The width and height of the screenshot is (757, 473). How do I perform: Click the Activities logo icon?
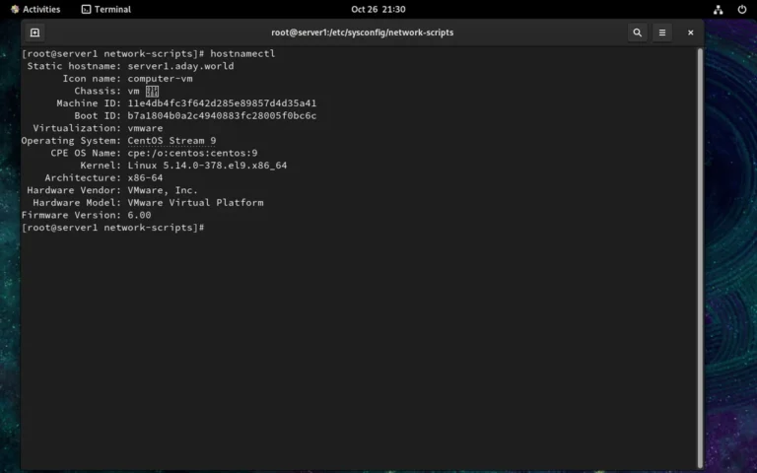click(15, 9)
